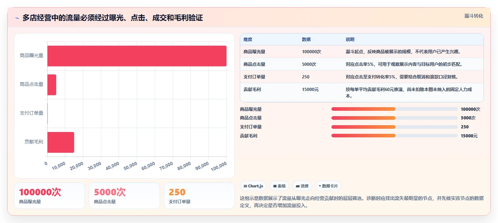
Task: Click the 支付订单量 label on chart axis
Action: click(x=31, y=113)
